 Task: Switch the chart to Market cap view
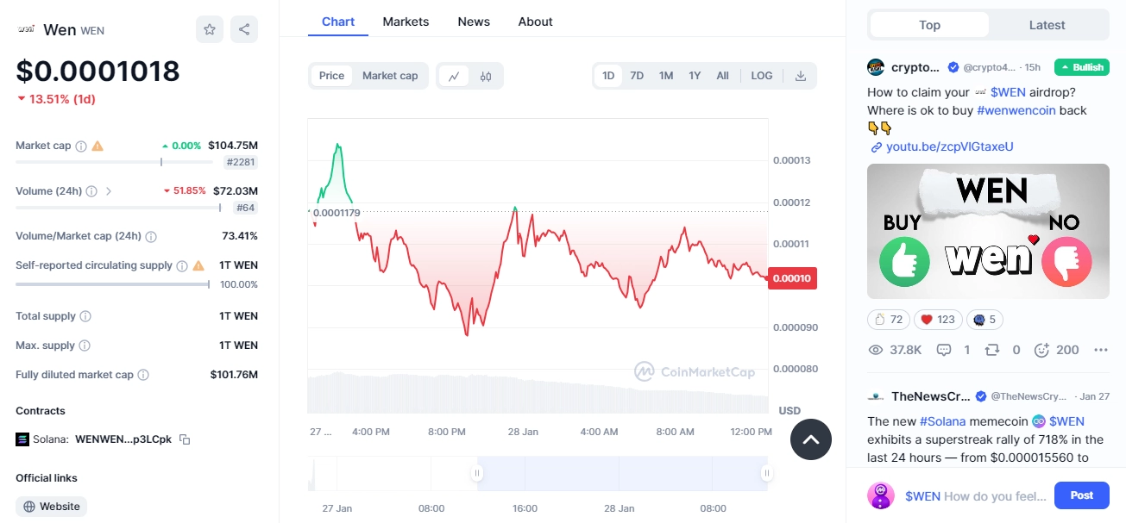tap(390, 76)
